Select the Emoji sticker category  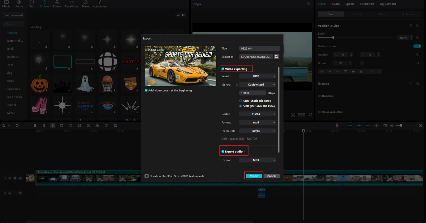[x=10, y=49]
